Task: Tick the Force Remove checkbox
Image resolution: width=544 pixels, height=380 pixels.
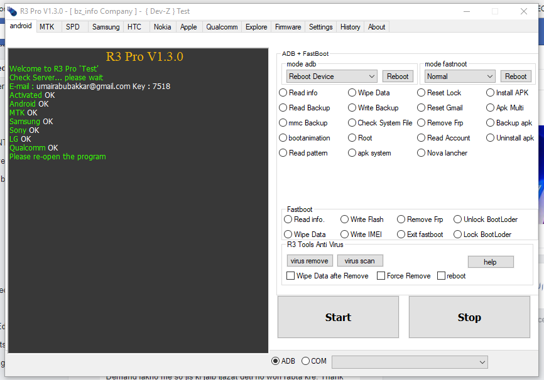Action: [x=404, y=276]
